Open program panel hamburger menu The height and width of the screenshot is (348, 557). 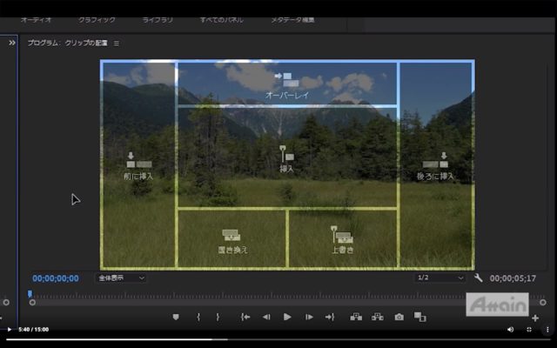point(116,43)
